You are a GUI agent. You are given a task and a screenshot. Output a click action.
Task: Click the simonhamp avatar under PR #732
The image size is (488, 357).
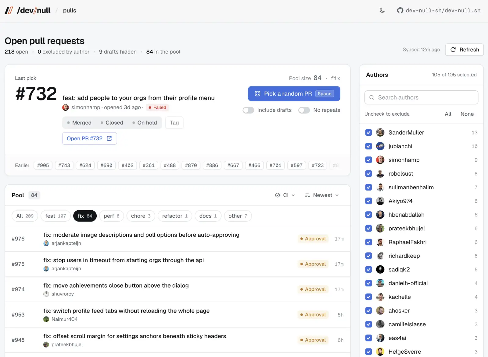click(65, 107)
